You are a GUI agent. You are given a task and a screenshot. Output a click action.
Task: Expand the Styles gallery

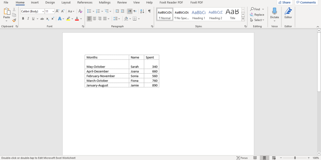pos(243,19)
